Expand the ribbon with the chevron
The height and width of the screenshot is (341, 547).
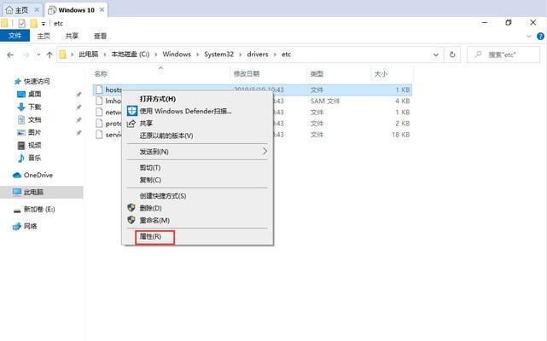coord(529,36)
